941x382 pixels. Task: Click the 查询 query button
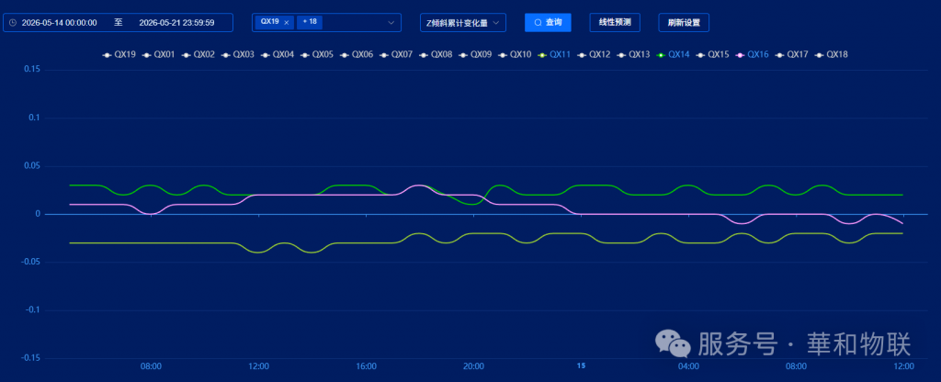click(548, 22)
